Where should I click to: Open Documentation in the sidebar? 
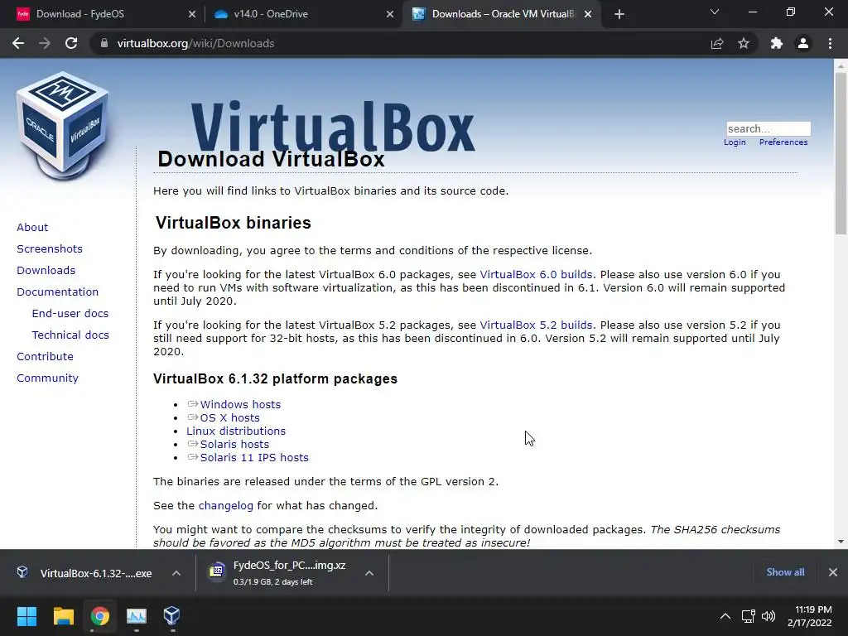[x=57, y=292]
